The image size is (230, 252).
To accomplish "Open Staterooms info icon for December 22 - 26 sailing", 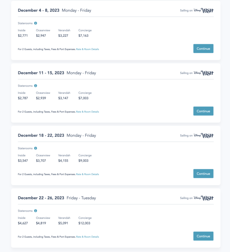I will pyautogui.click(x=36, y=211).
